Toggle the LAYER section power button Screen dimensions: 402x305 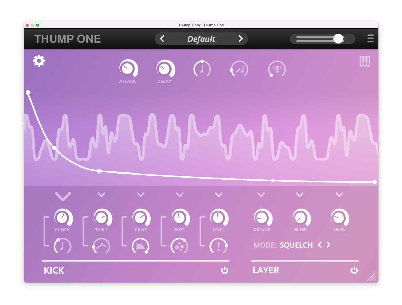point(354,270)
